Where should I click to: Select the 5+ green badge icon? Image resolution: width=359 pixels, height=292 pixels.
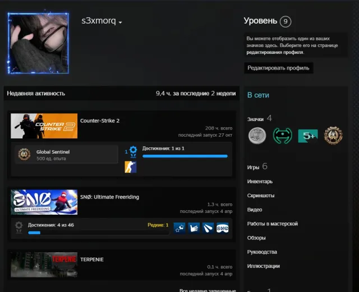[x=308, y=136]
